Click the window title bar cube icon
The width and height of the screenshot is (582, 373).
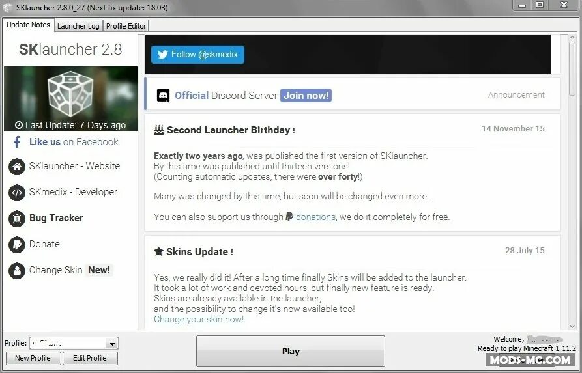[7, 7]
